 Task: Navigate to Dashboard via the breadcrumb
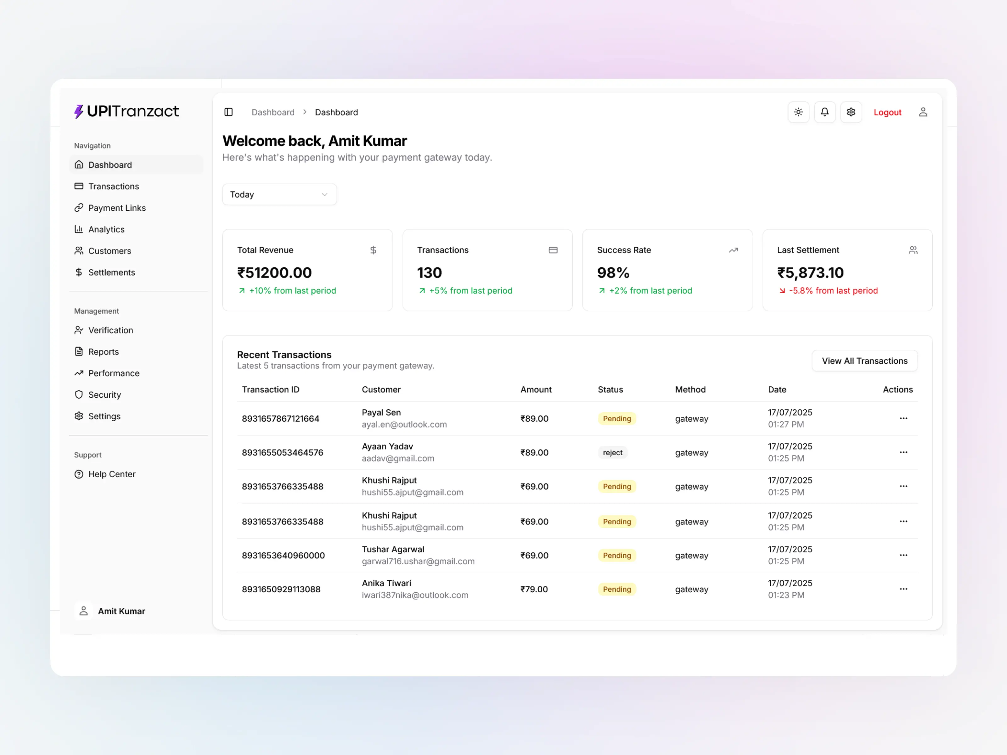click(273, 112)
